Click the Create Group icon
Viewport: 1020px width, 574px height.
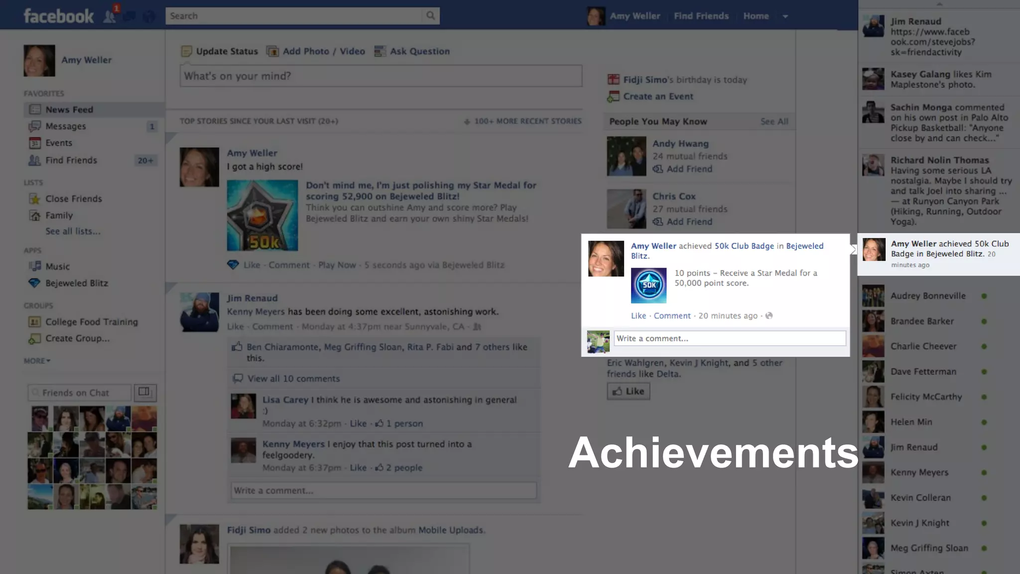coord(35,339)
